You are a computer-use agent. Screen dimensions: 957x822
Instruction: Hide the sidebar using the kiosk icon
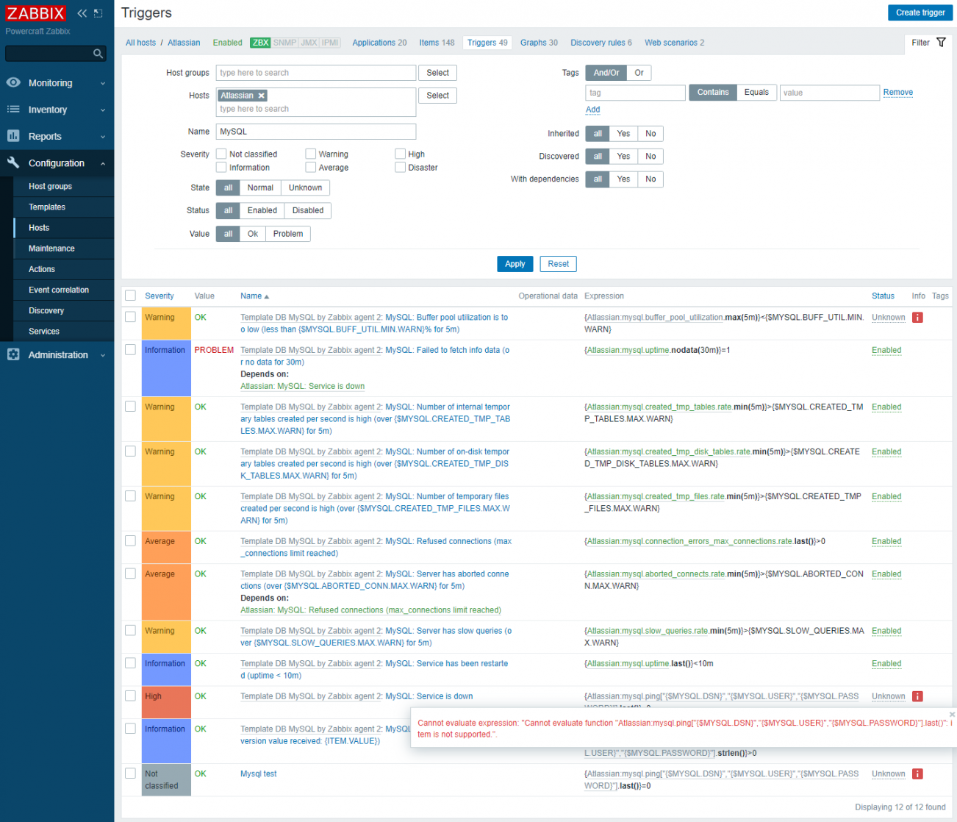(x=98, y=13)
